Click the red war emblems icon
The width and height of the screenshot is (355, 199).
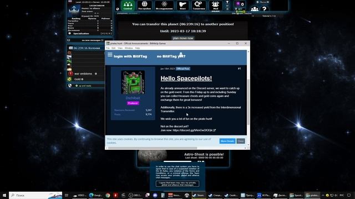70,74
